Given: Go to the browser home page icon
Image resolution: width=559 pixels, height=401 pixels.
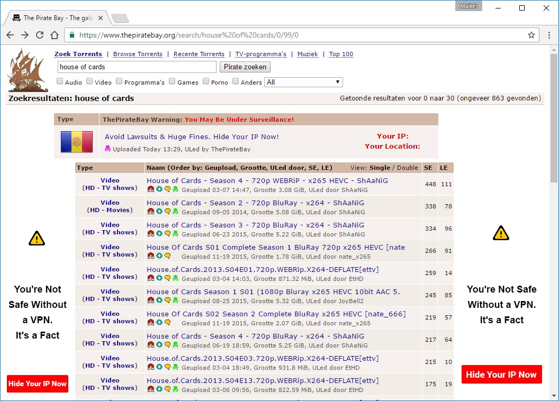Looking at the screenshot, I should (x=55, y=35).
